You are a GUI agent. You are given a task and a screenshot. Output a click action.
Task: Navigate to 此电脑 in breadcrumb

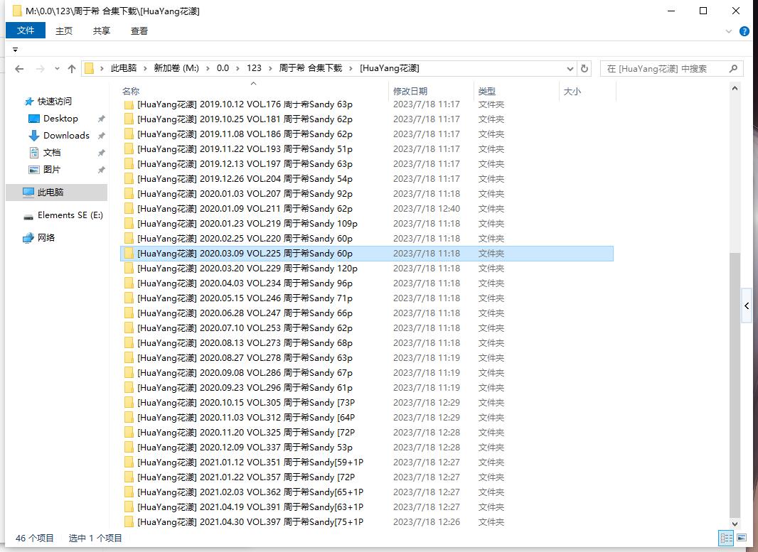pos(124,69)
